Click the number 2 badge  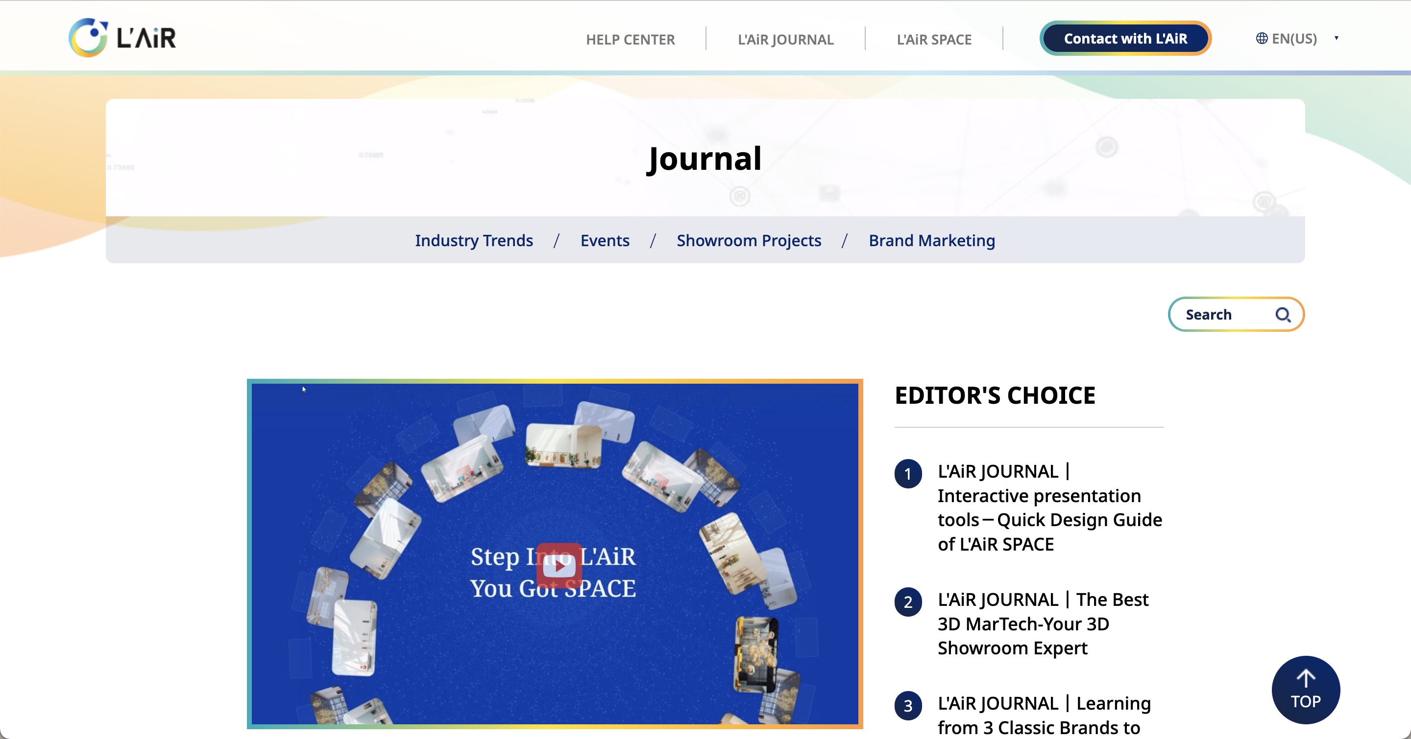908,601
